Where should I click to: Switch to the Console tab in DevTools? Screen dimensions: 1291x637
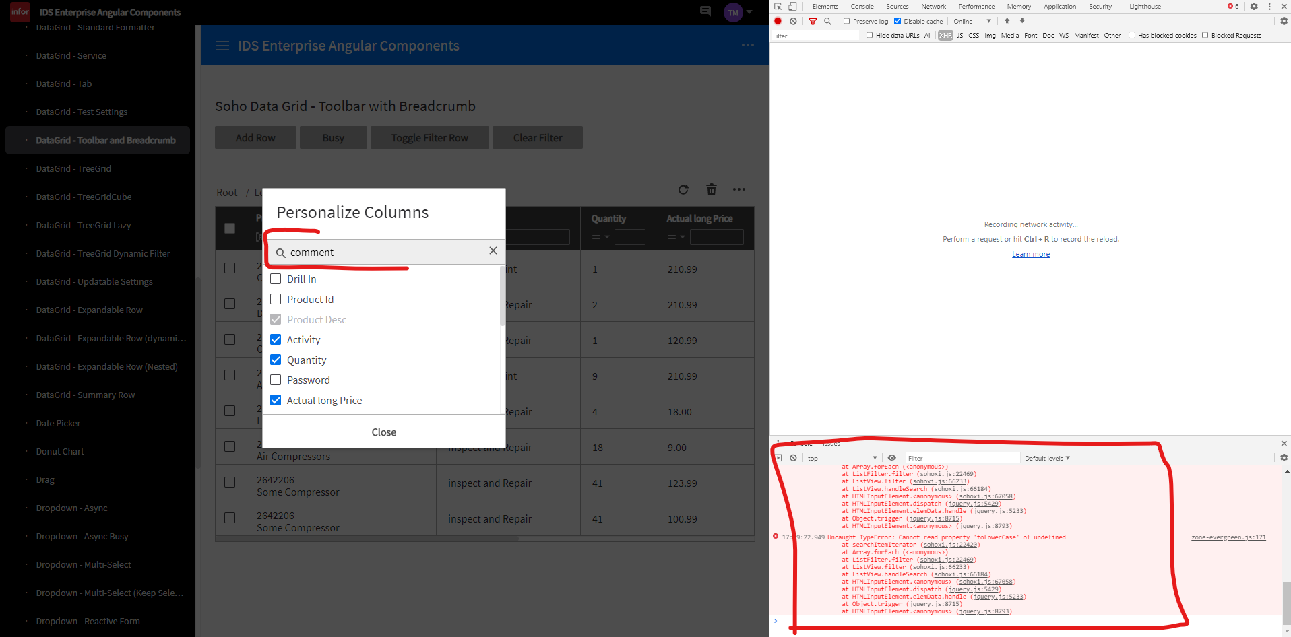(862, 7)
